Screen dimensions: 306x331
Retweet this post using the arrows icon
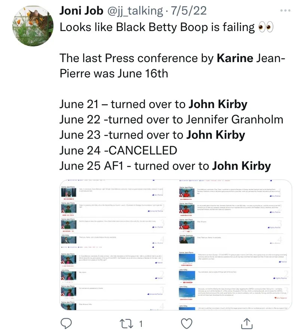tap(126, 324)
